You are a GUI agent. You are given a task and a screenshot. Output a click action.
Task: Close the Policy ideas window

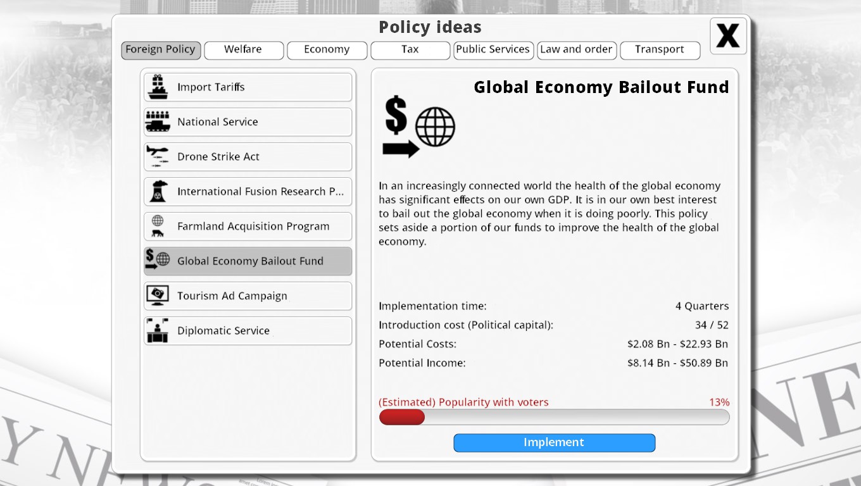point(728,36)
